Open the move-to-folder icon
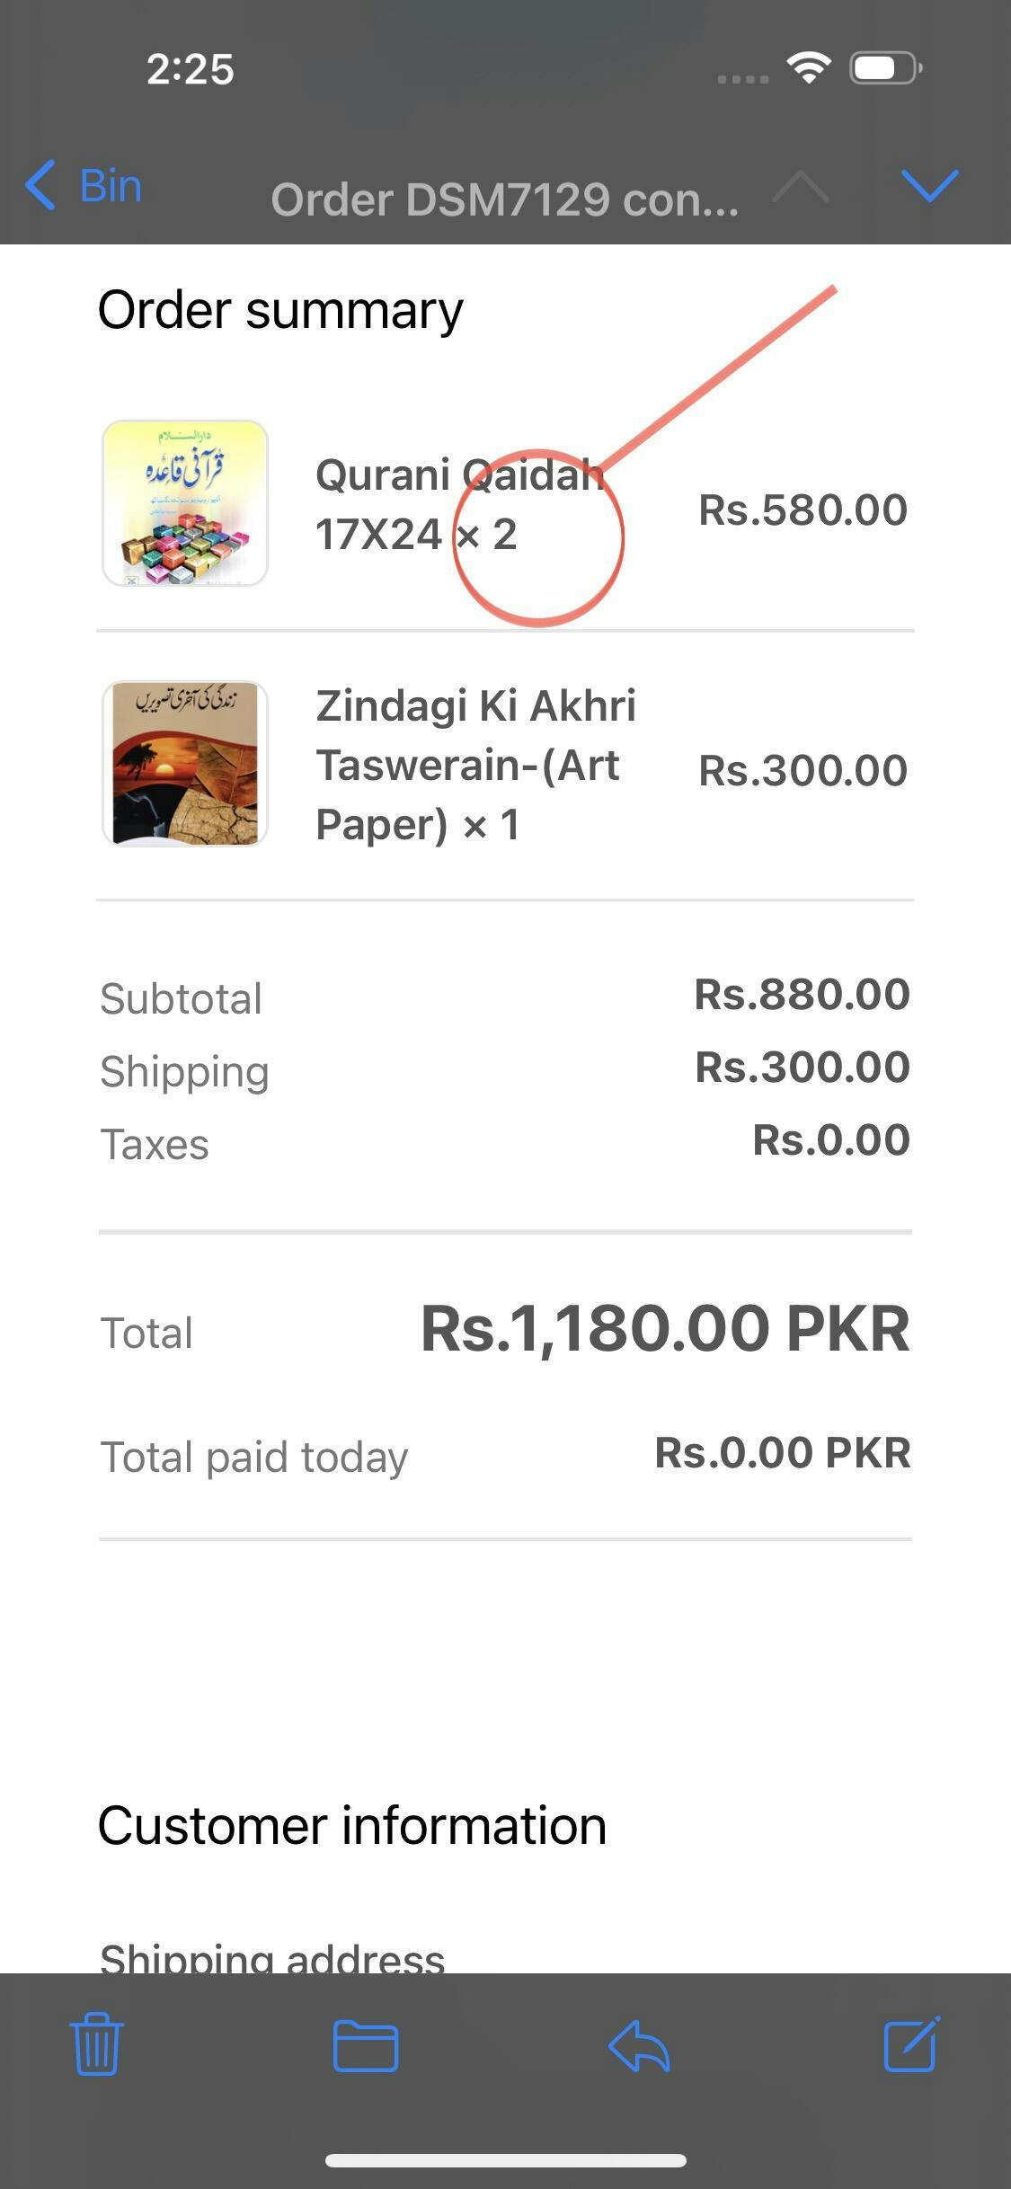Viewport: 1011px width, 2189px height. click(x=365, y=2045)
